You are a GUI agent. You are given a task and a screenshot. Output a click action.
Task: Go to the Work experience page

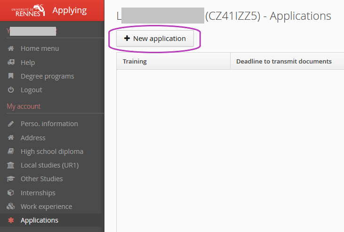[46, 207]
